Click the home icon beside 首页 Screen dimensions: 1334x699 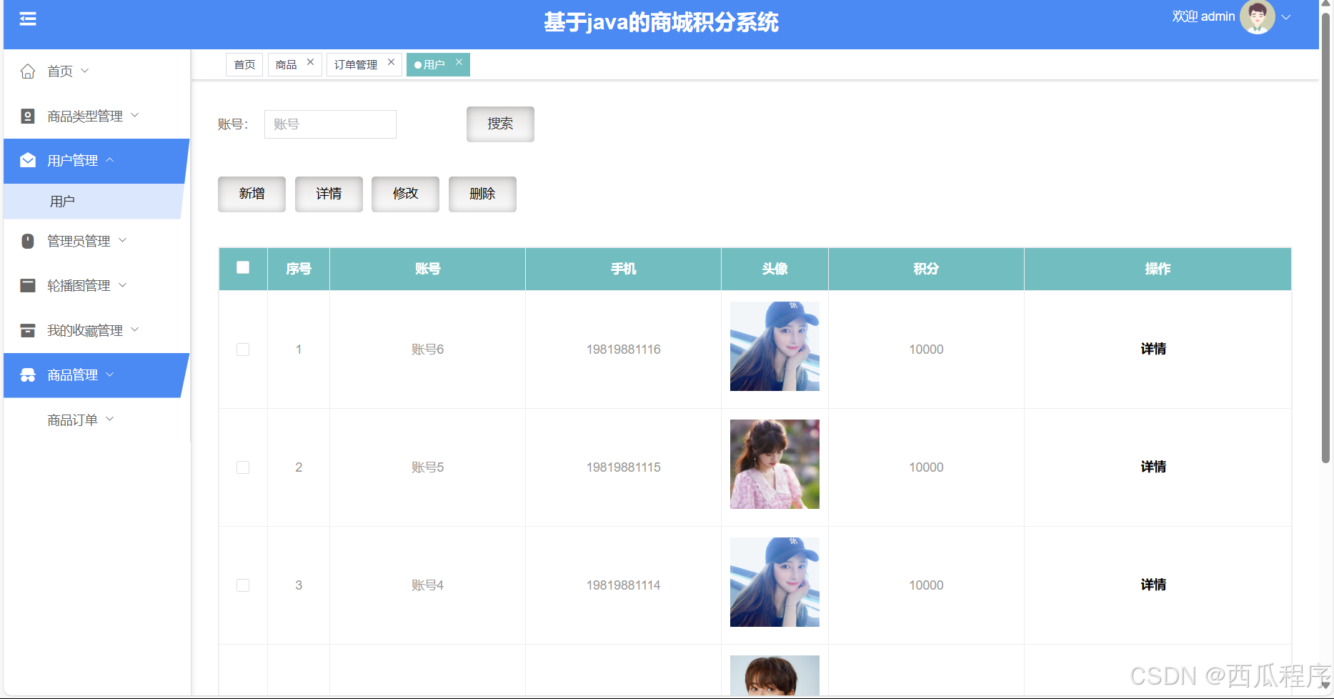pos(28,71)
